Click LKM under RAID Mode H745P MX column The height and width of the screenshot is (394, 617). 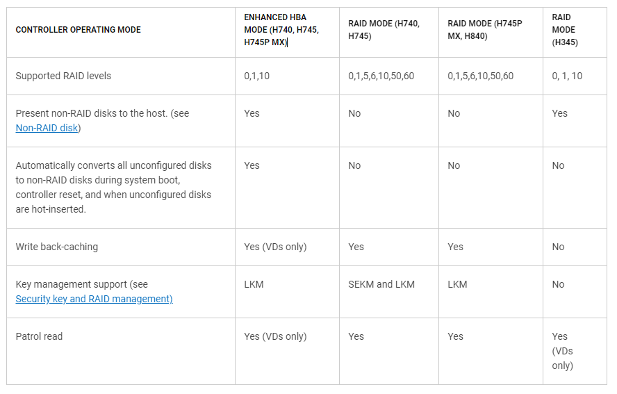pyautogui.click(x=457, y=284)
